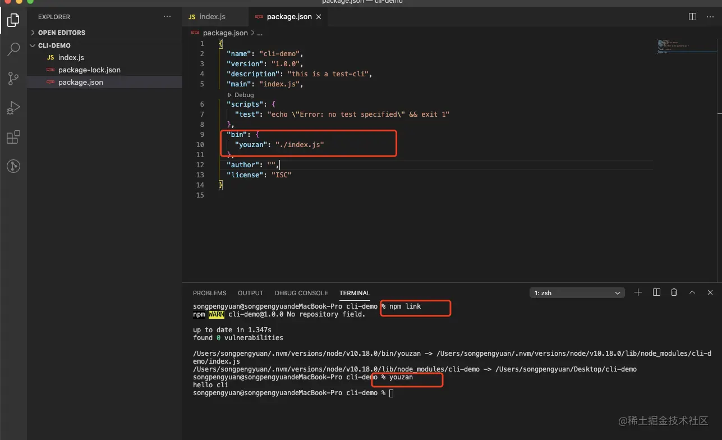Collapse the CLI-DEMO folder section
The width and height of the screenshot is (722, 440).
pos(104,45)
